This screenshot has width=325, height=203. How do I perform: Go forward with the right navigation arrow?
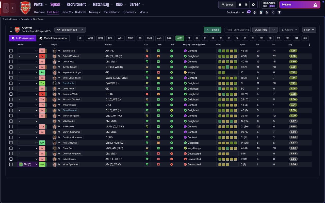13,8
